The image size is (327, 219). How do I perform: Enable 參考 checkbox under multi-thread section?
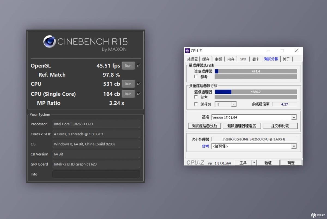pos(196,97)
